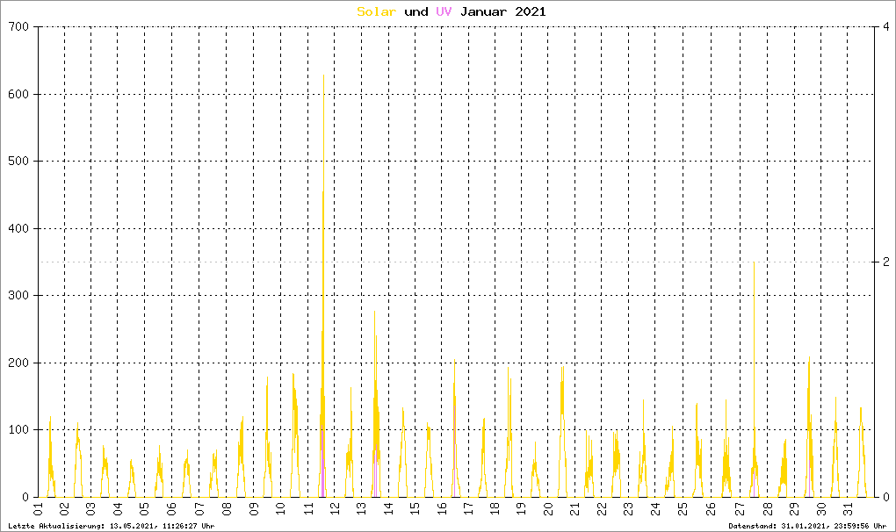Select the 100 label on the left axis
896x532 pixels.
click(19, 429)
